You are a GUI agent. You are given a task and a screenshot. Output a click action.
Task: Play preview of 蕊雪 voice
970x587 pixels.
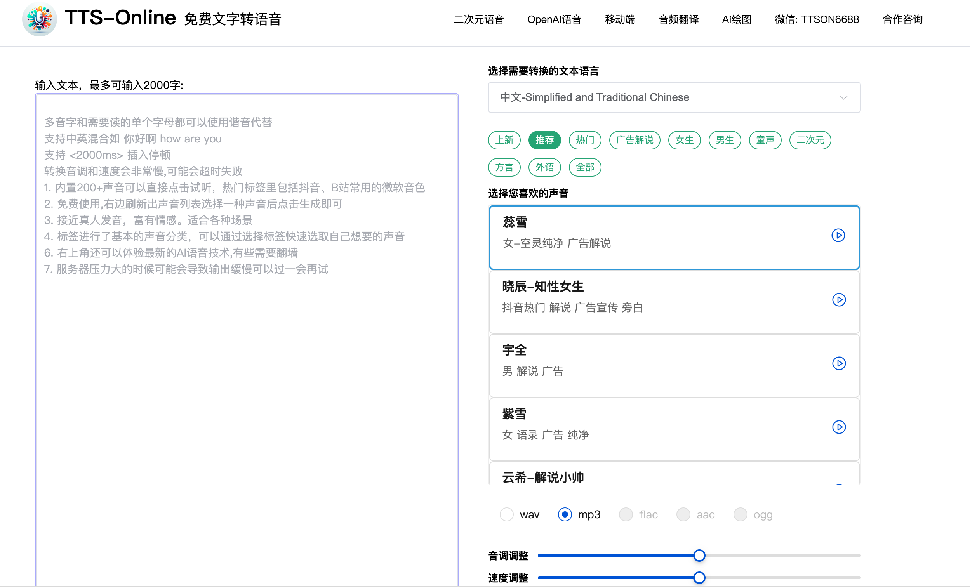pyautogui.click(x=838, y=235)
